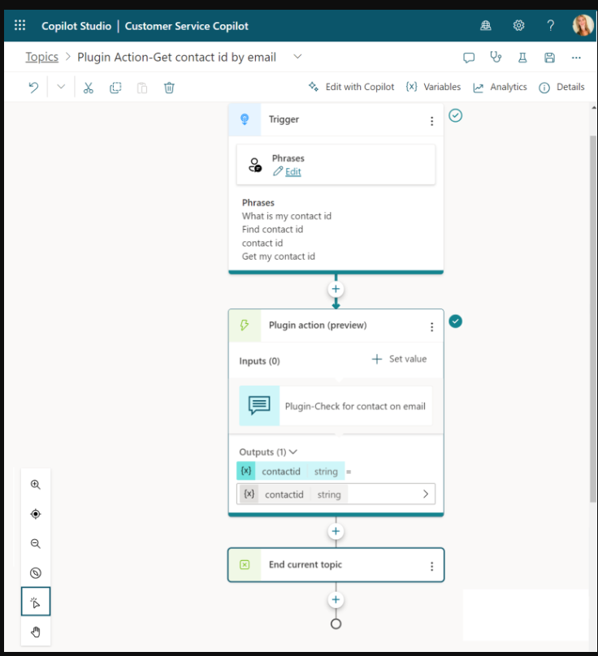This screenshot has height=656, width=598.
Task: Click Set value for inputs
Action: click(x=399, y=359)
